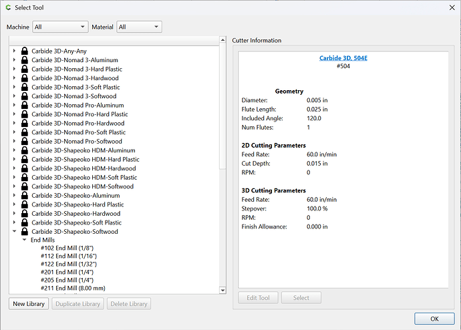Collapse the End Mills group
Screen dimensions: 461x330
coord(25,240)
